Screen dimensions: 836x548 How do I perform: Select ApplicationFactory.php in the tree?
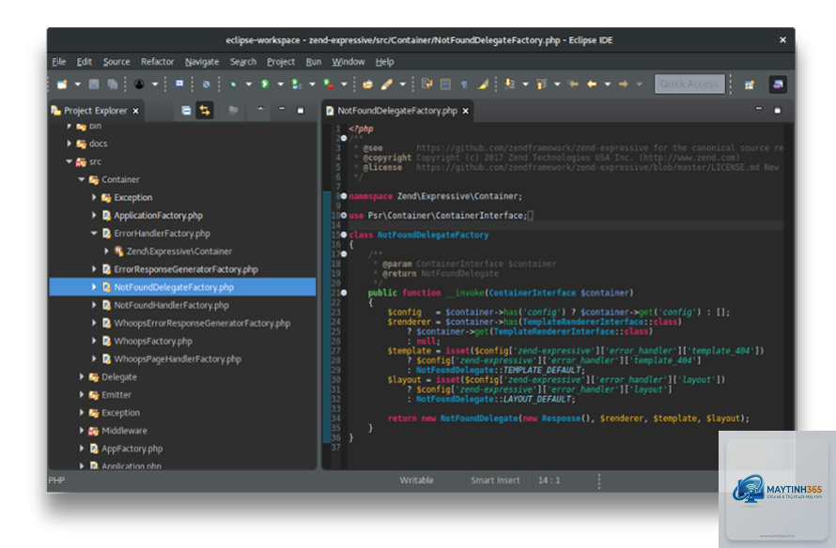(x=159, y=215)
